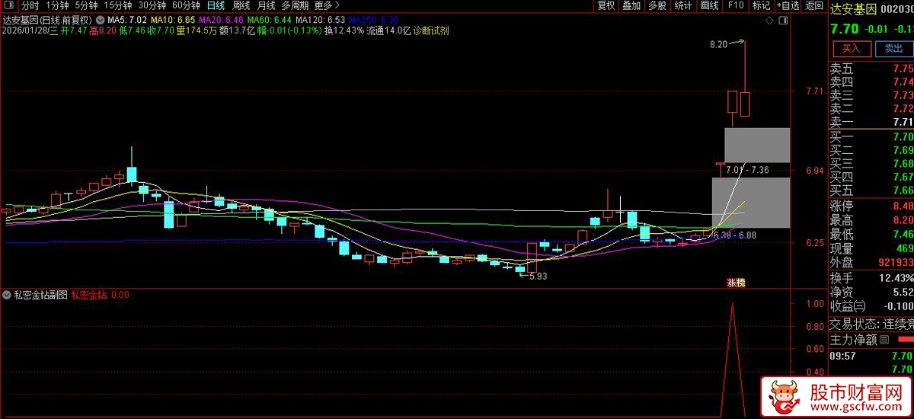Click the 卖五 price 7.75
The image size is (914, 419).
point(903,68)
